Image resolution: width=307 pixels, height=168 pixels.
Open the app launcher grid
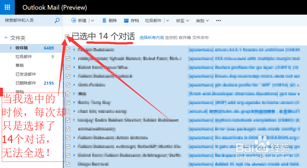pyautogui.click(x=7, y=7)
